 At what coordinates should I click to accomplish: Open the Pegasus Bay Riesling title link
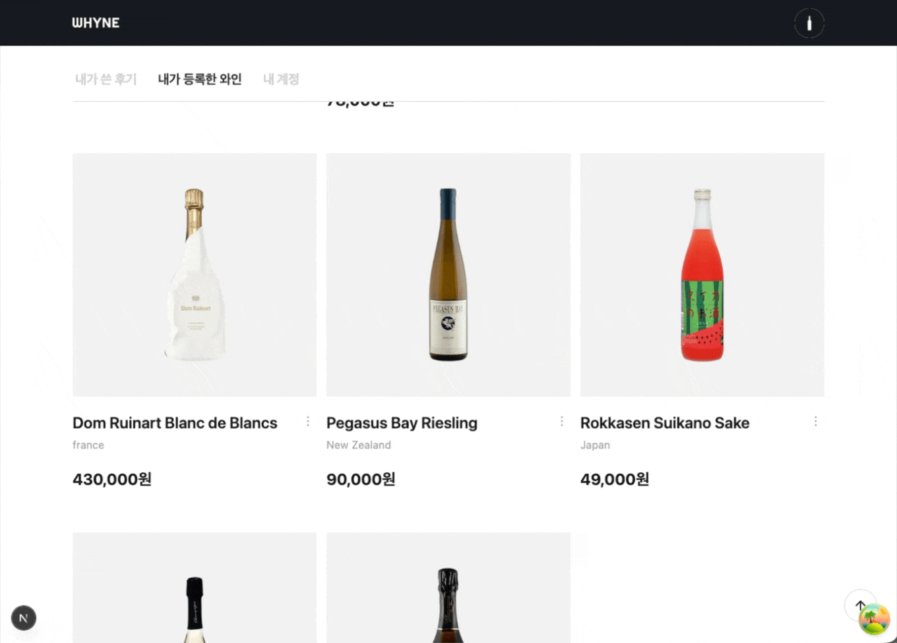pos(402,423)
